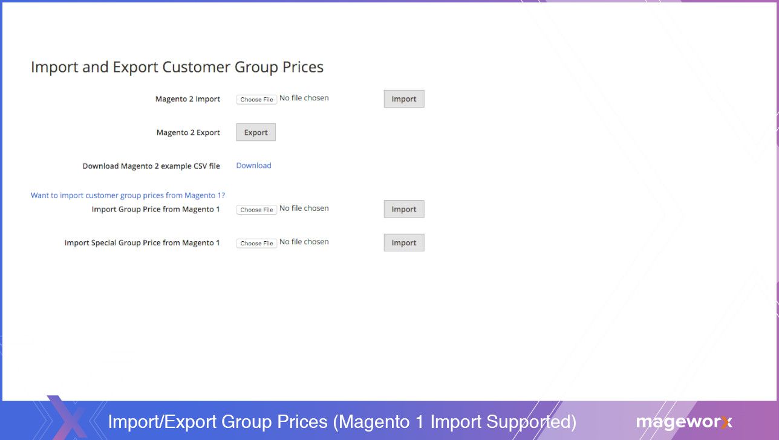The width and height of the screenshot is (779, 440).
Task: Open the Download link for example CSV file
Action: coord(253,166)
